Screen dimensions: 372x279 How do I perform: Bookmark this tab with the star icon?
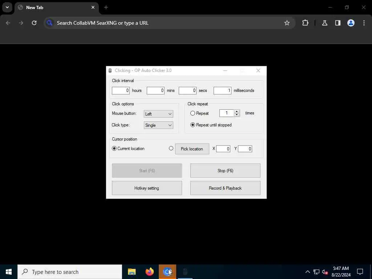[287, 23]
